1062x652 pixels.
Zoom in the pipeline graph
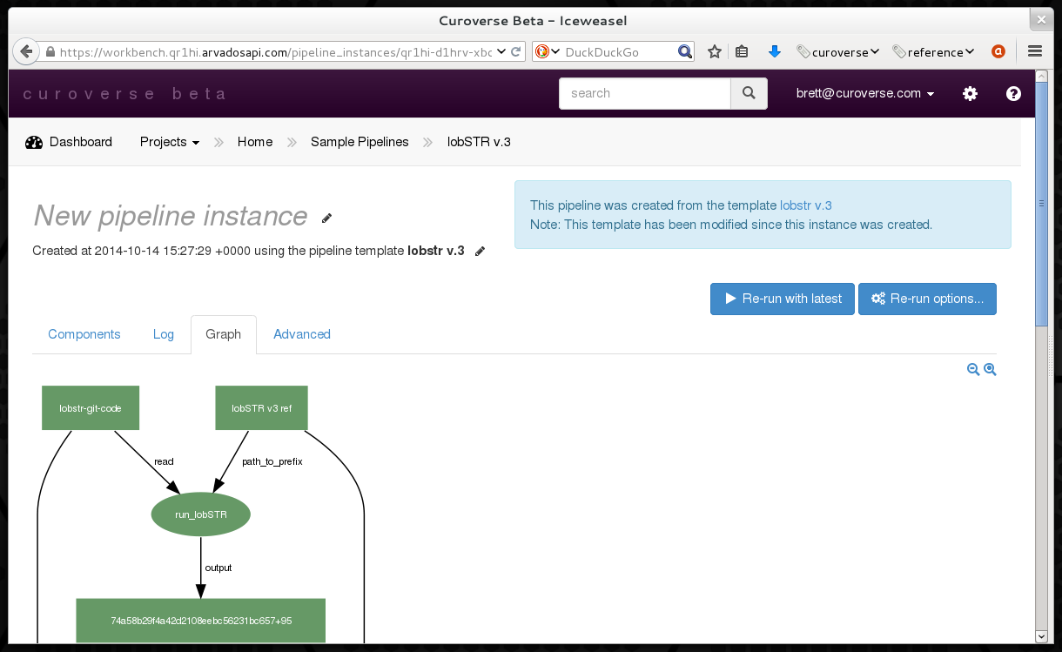point(990,370)
